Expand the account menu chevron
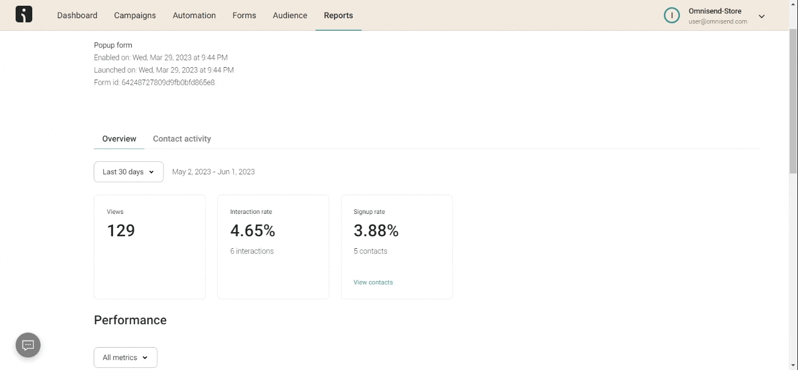Viewport: 798px width, 370px height. click(762, 17)
